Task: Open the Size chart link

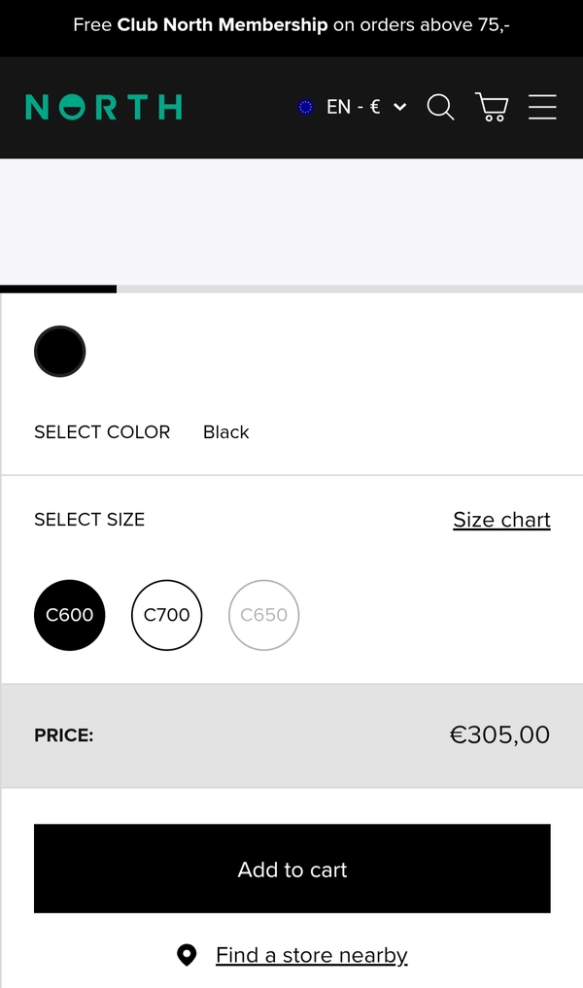Action: pos(501,520)
